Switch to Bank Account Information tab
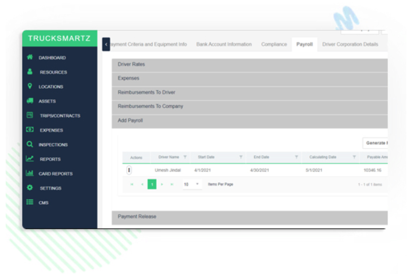The image size is (412, 274). [224, 44]
